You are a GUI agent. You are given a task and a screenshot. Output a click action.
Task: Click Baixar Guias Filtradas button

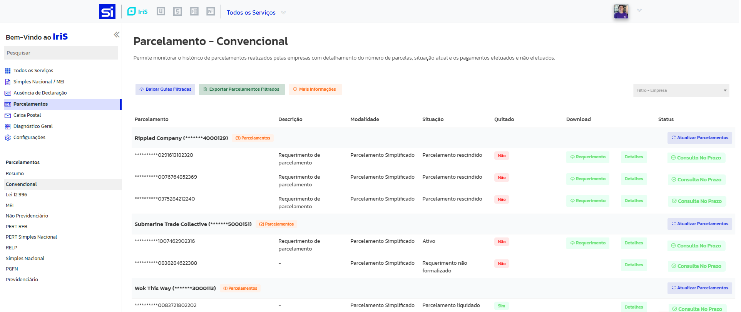click(x=165, y=90)
